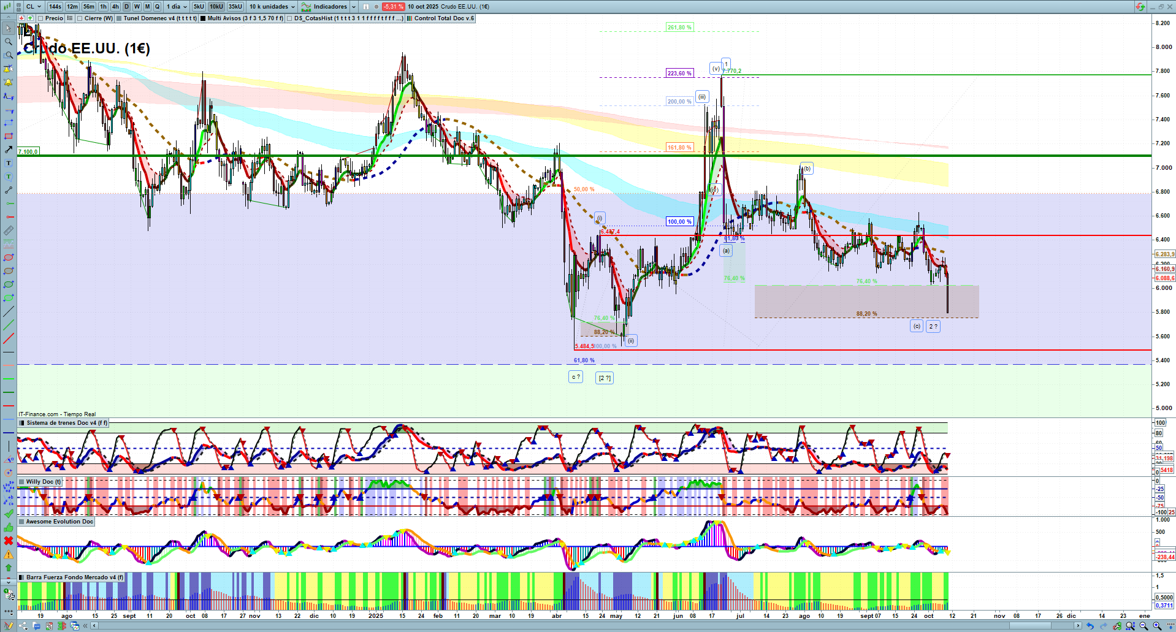
Task: Select the red ellipse drawing tool
Action: [x=9, y=257]
